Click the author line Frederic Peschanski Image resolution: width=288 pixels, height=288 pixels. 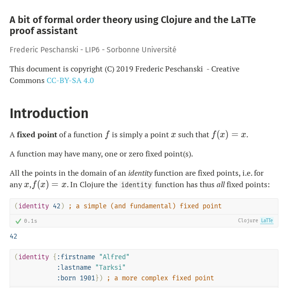click(93, 50)
